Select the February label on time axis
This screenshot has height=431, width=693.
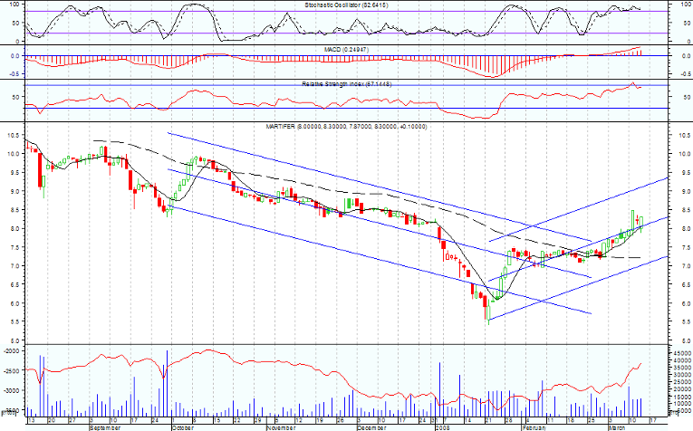[534, 428]
